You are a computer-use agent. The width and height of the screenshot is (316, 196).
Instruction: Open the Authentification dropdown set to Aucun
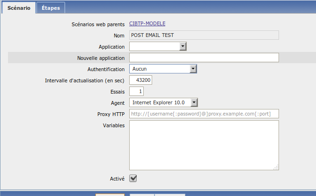click(193, 69)
